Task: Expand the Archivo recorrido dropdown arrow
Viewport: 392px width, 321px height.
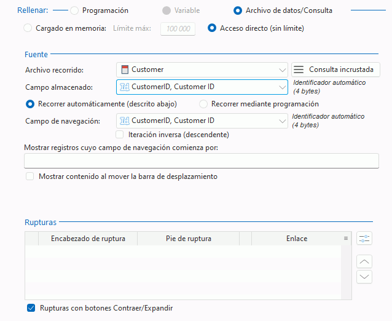Action: pos(282,70)
